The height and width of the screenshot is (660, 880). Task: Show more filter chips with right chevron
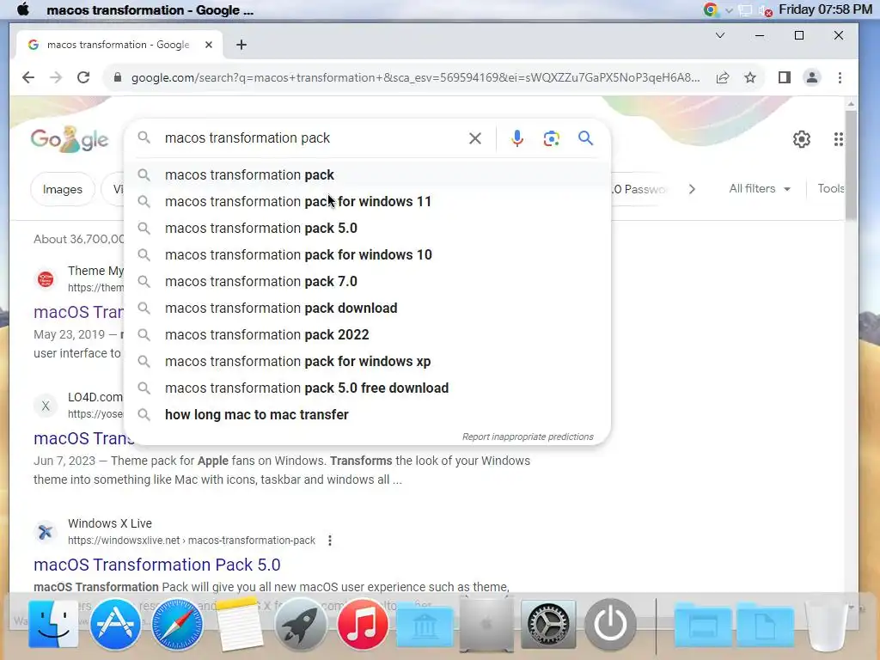tap(692, 189)
